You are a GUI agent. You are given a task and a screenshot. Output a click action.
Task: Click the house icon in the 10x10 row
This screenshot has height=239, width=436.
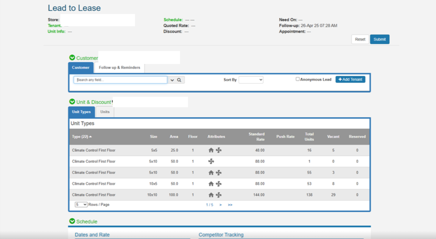click(211, 195)
